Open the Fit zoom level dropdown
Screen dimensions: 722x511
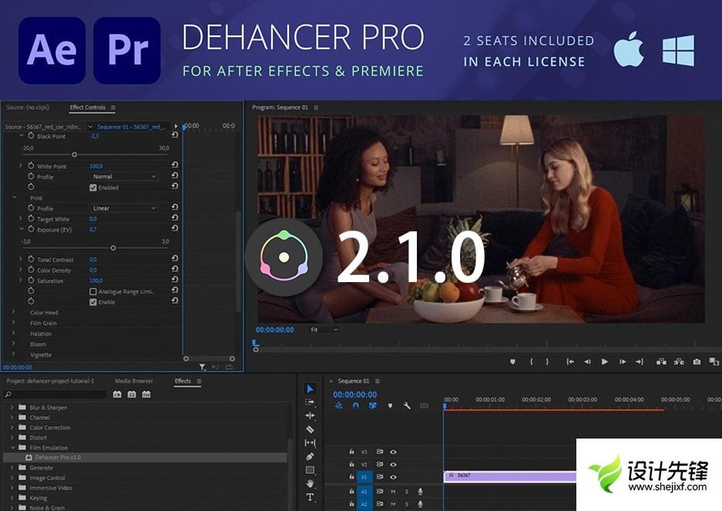click(x=324, y=330)
